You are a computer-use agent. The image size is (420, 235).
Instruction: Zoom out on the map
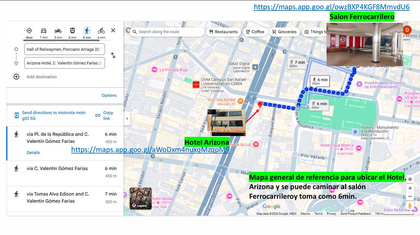(x=410, y=196)
